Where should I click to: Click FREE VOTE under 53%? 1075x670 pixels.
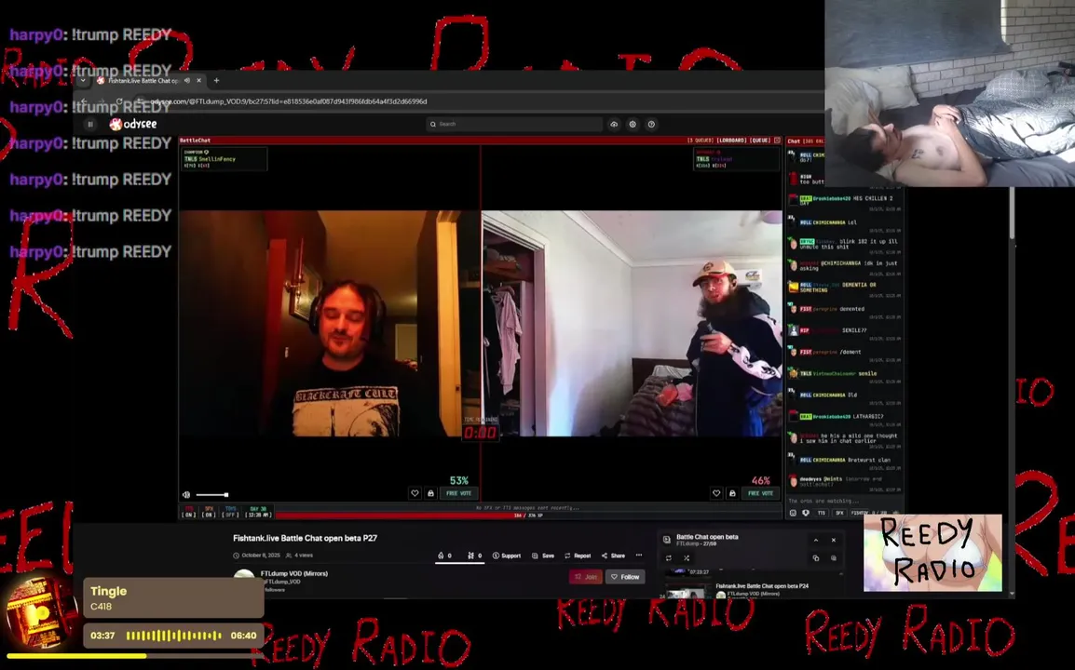click(458, 493)
